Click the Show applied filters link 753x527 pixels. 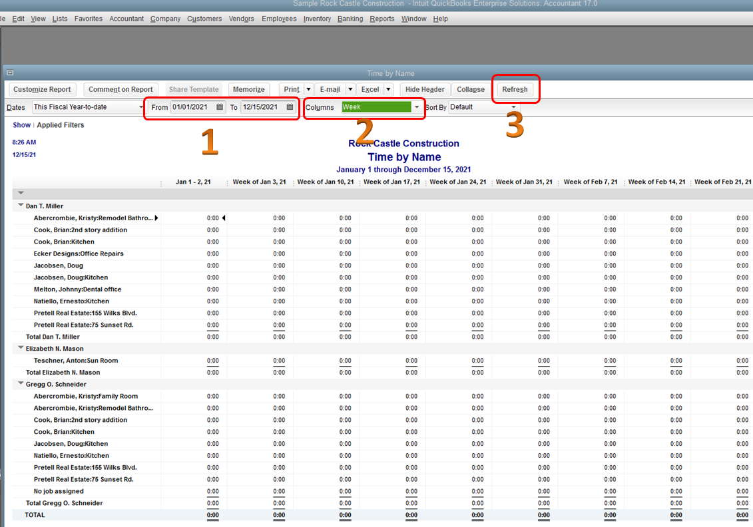coord(21,125)
